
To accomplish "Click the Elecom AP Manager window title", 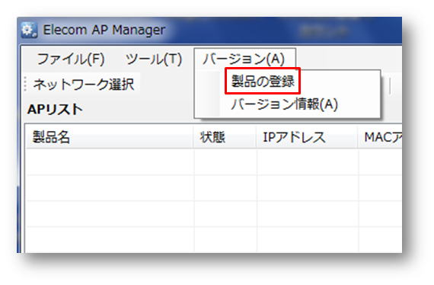I will tap(104, 30).
